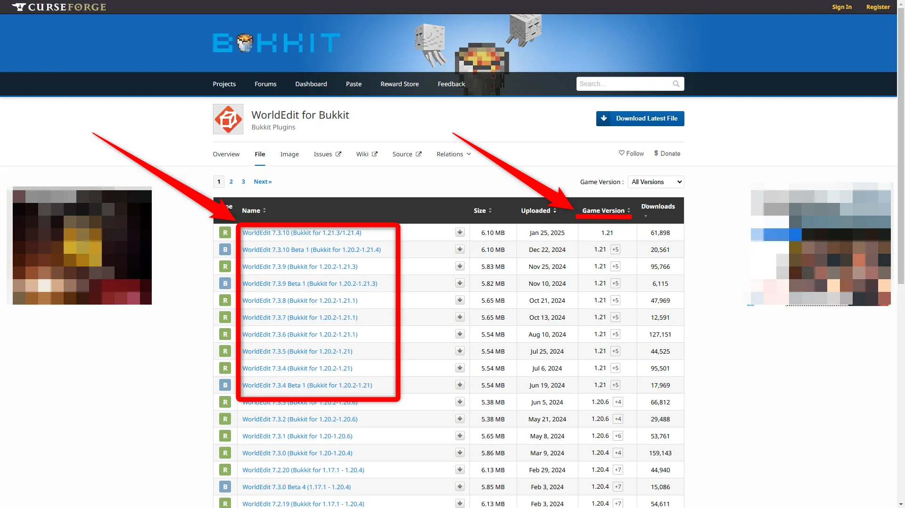Open the Wiki tab
Screen dimensions: 905x508
tap(367, 154)
